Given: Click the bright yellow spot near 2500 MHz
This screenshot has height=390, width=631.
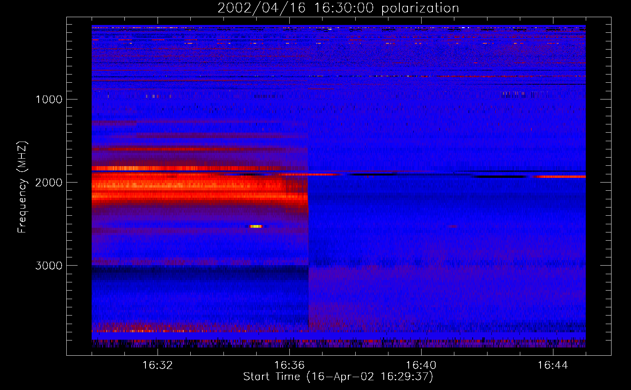Looking at the screenshot, I should click(x=256, y=226).
